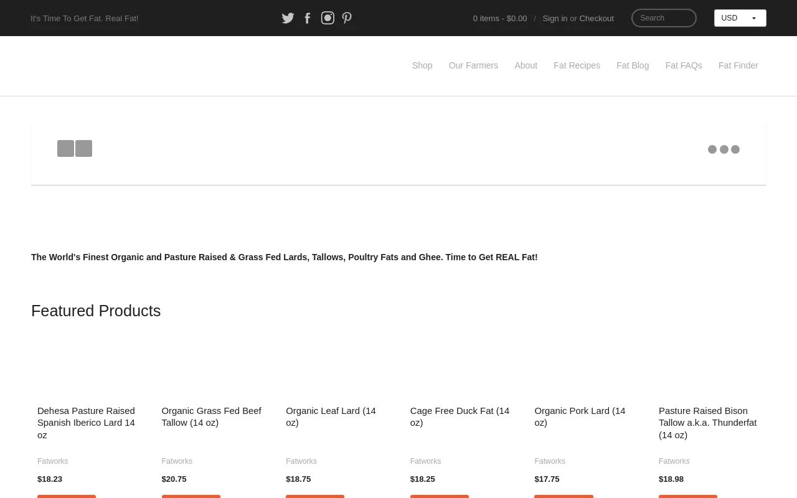The height and width of the screenshot is (498, 797).
Task: Open the Facebook page icon
Action: (308, 18)
